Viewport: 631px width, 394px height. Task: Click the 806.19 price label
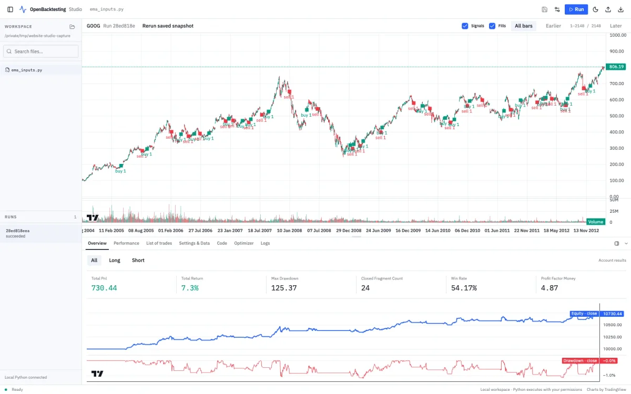pos(615,67)
